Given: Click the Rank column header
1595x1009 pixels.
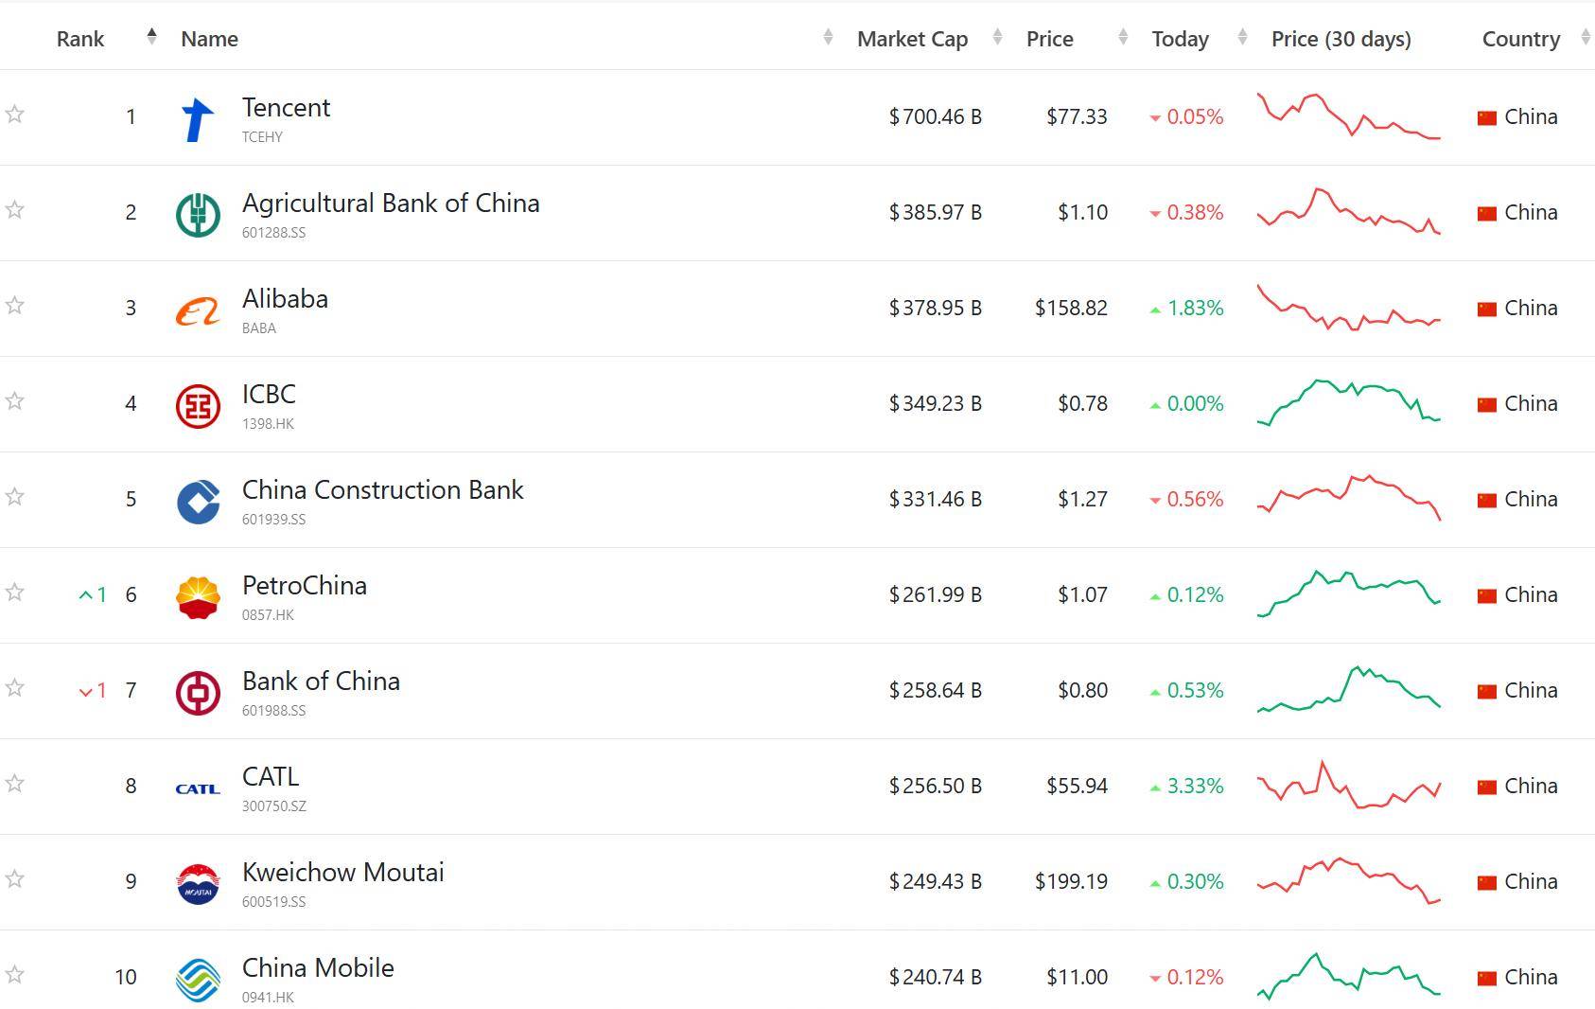Looking at the screenshot, I should (80, 39).
